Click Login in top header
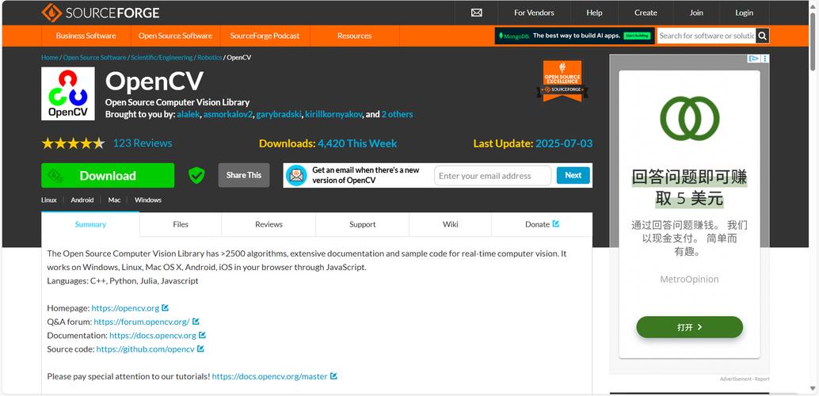This screenshot has height=396, width=819. [x=744, y=13]
